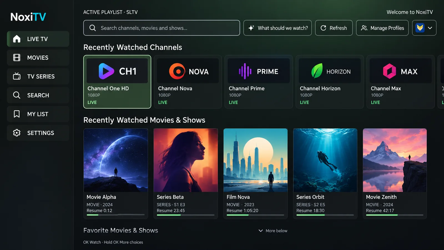Open the MOVIES section in the sidebar

[38, 57]
